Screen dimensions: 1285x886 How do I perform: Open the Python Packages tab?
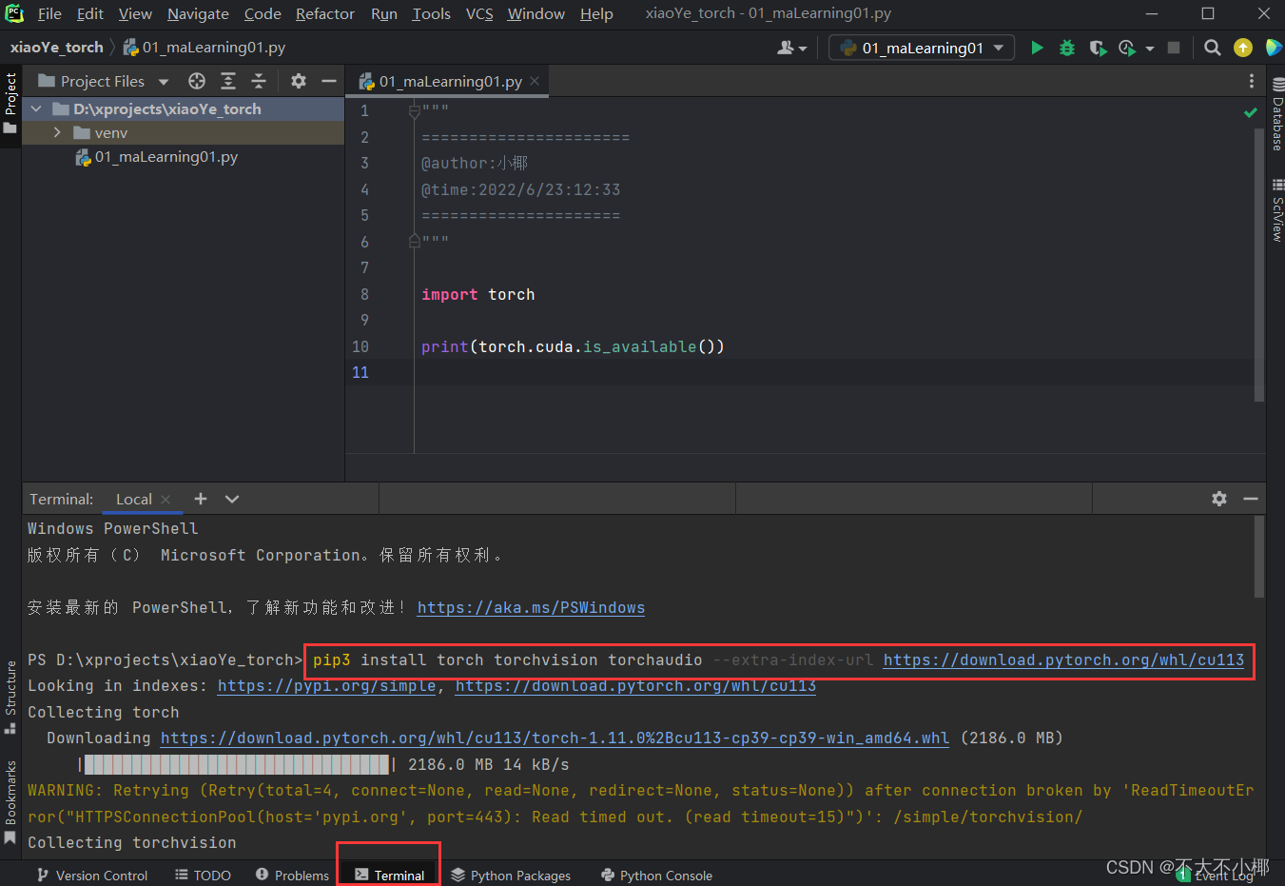[511, 876]
